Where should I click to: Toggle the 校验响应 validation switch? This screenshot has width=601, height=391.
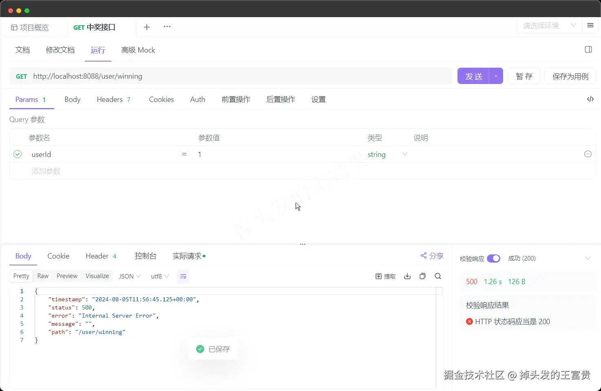pyautogui.click(x=493, y=258)
